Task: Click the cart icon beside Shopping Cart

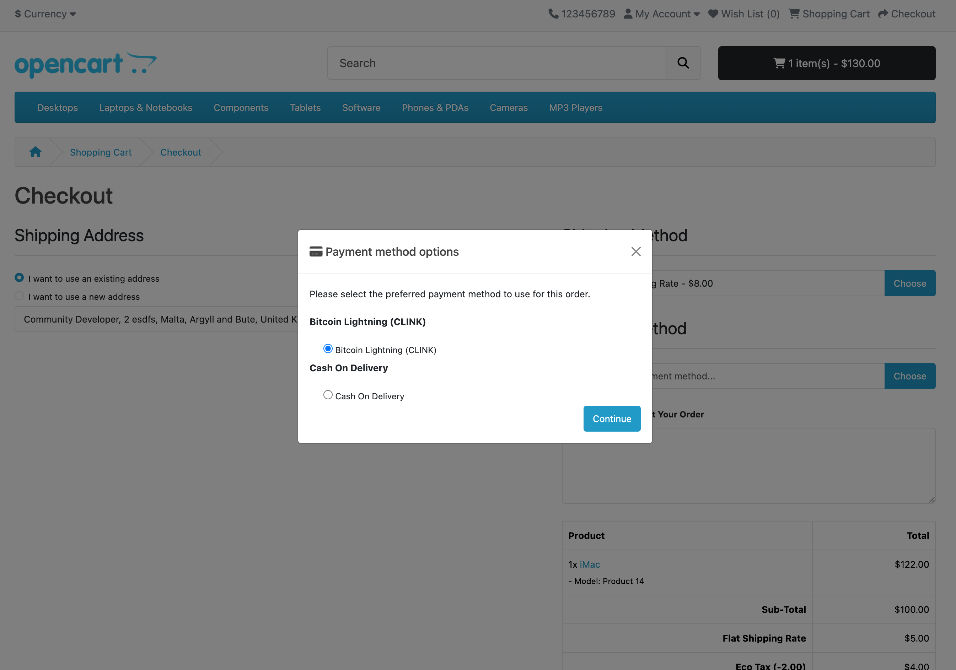Action: pyautogui.click(x=794, y=14)
